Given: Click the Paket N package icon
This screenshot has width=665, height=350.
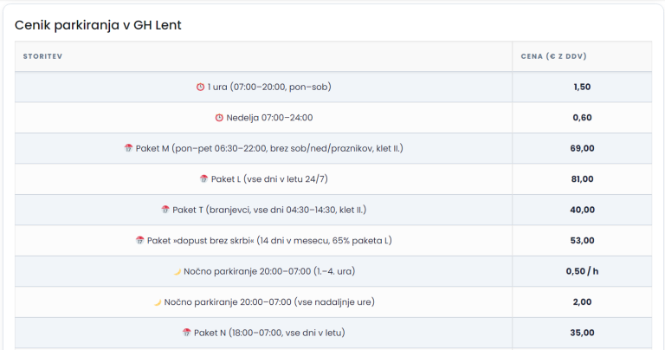Looking at the screenshot, I should [x=186, y=333].
